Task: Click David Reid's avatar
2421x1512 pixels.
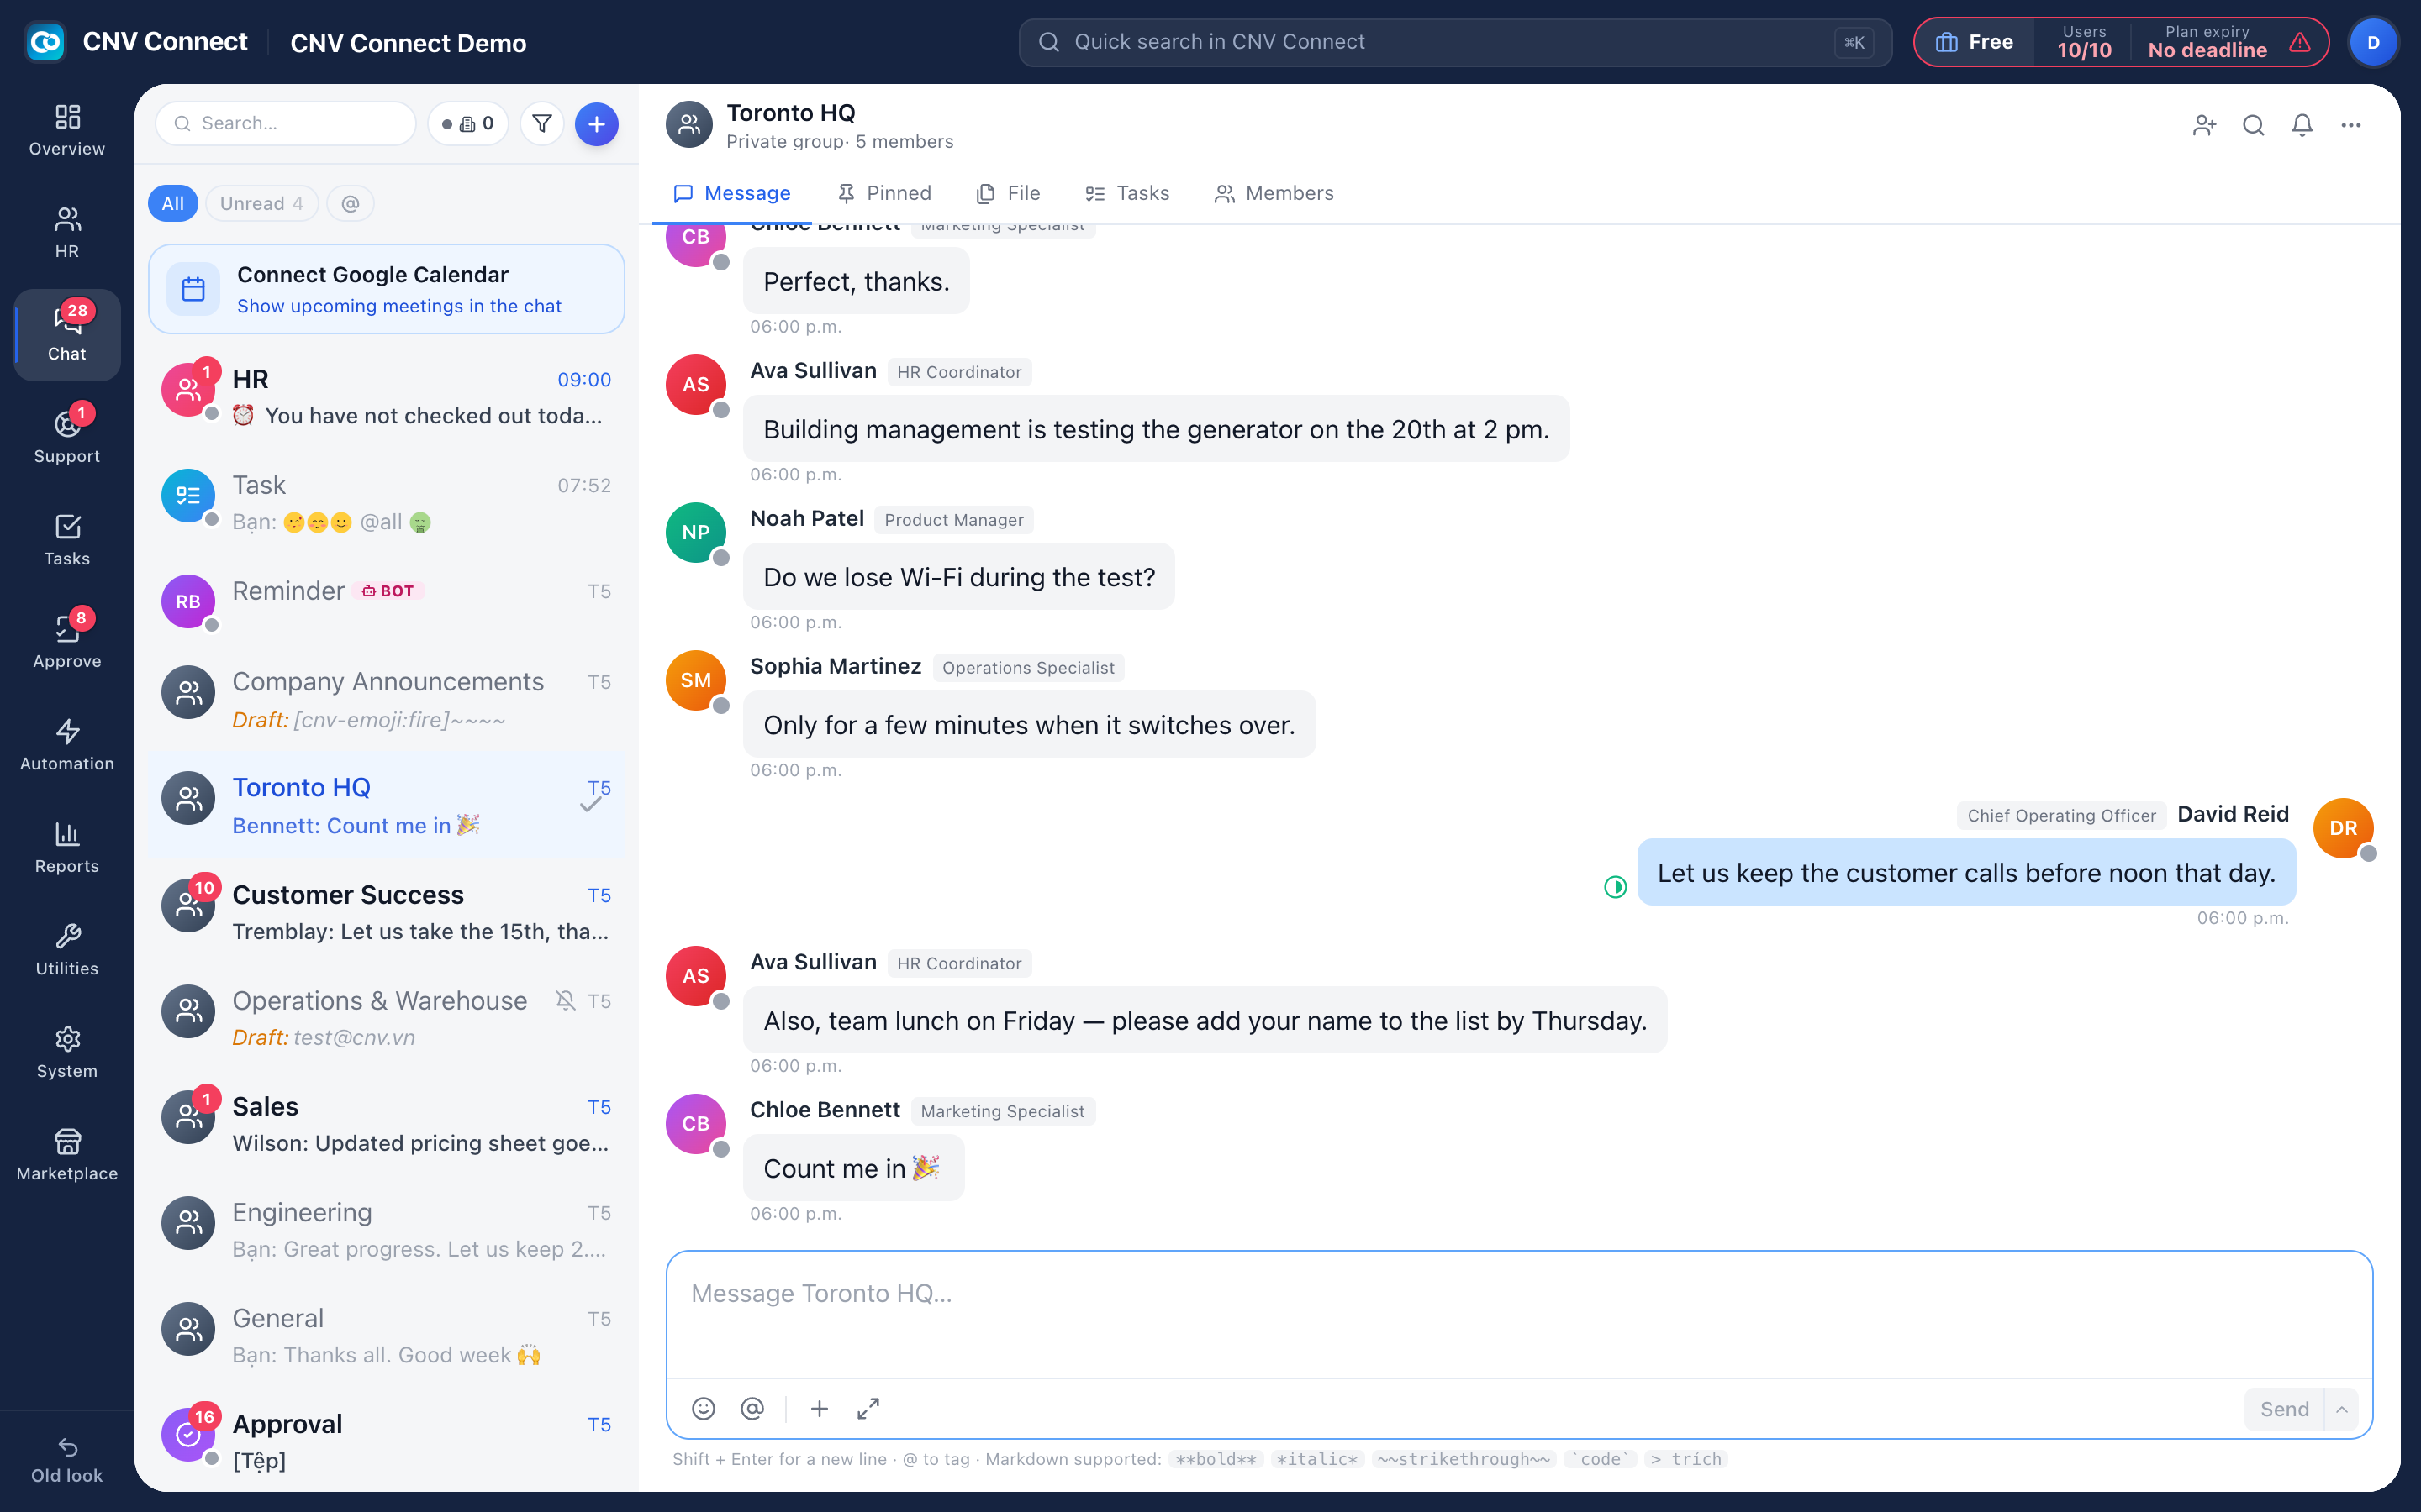Action: [x=2343, y=828]
